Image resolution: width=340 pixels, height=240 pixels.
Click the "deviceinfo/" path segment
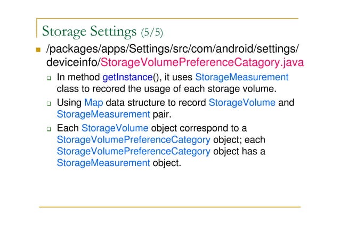coord(69,64)
